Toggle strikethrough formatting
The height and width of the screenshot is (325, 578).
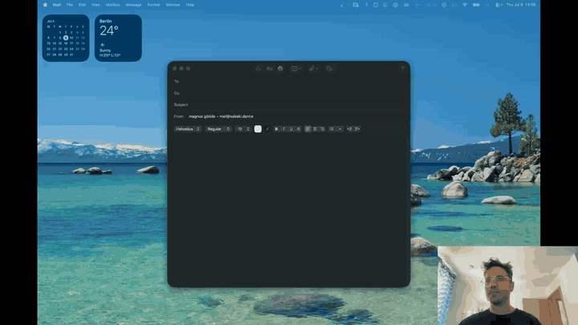point(299,129)
